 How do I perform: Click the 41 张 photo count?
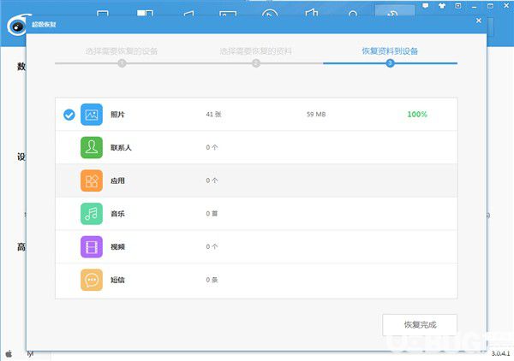pos(213,115)
